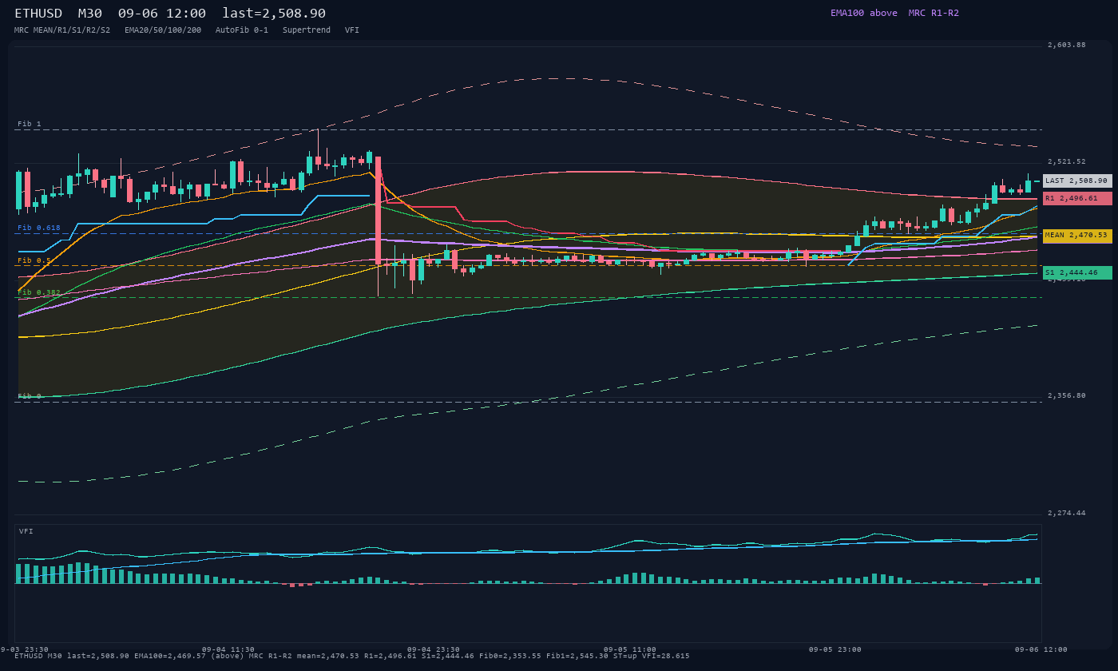Click the R1 2,496.61 price label
Image resolution: width=1118 pixels, height=671 pixels.
[x=1077, y=198]
